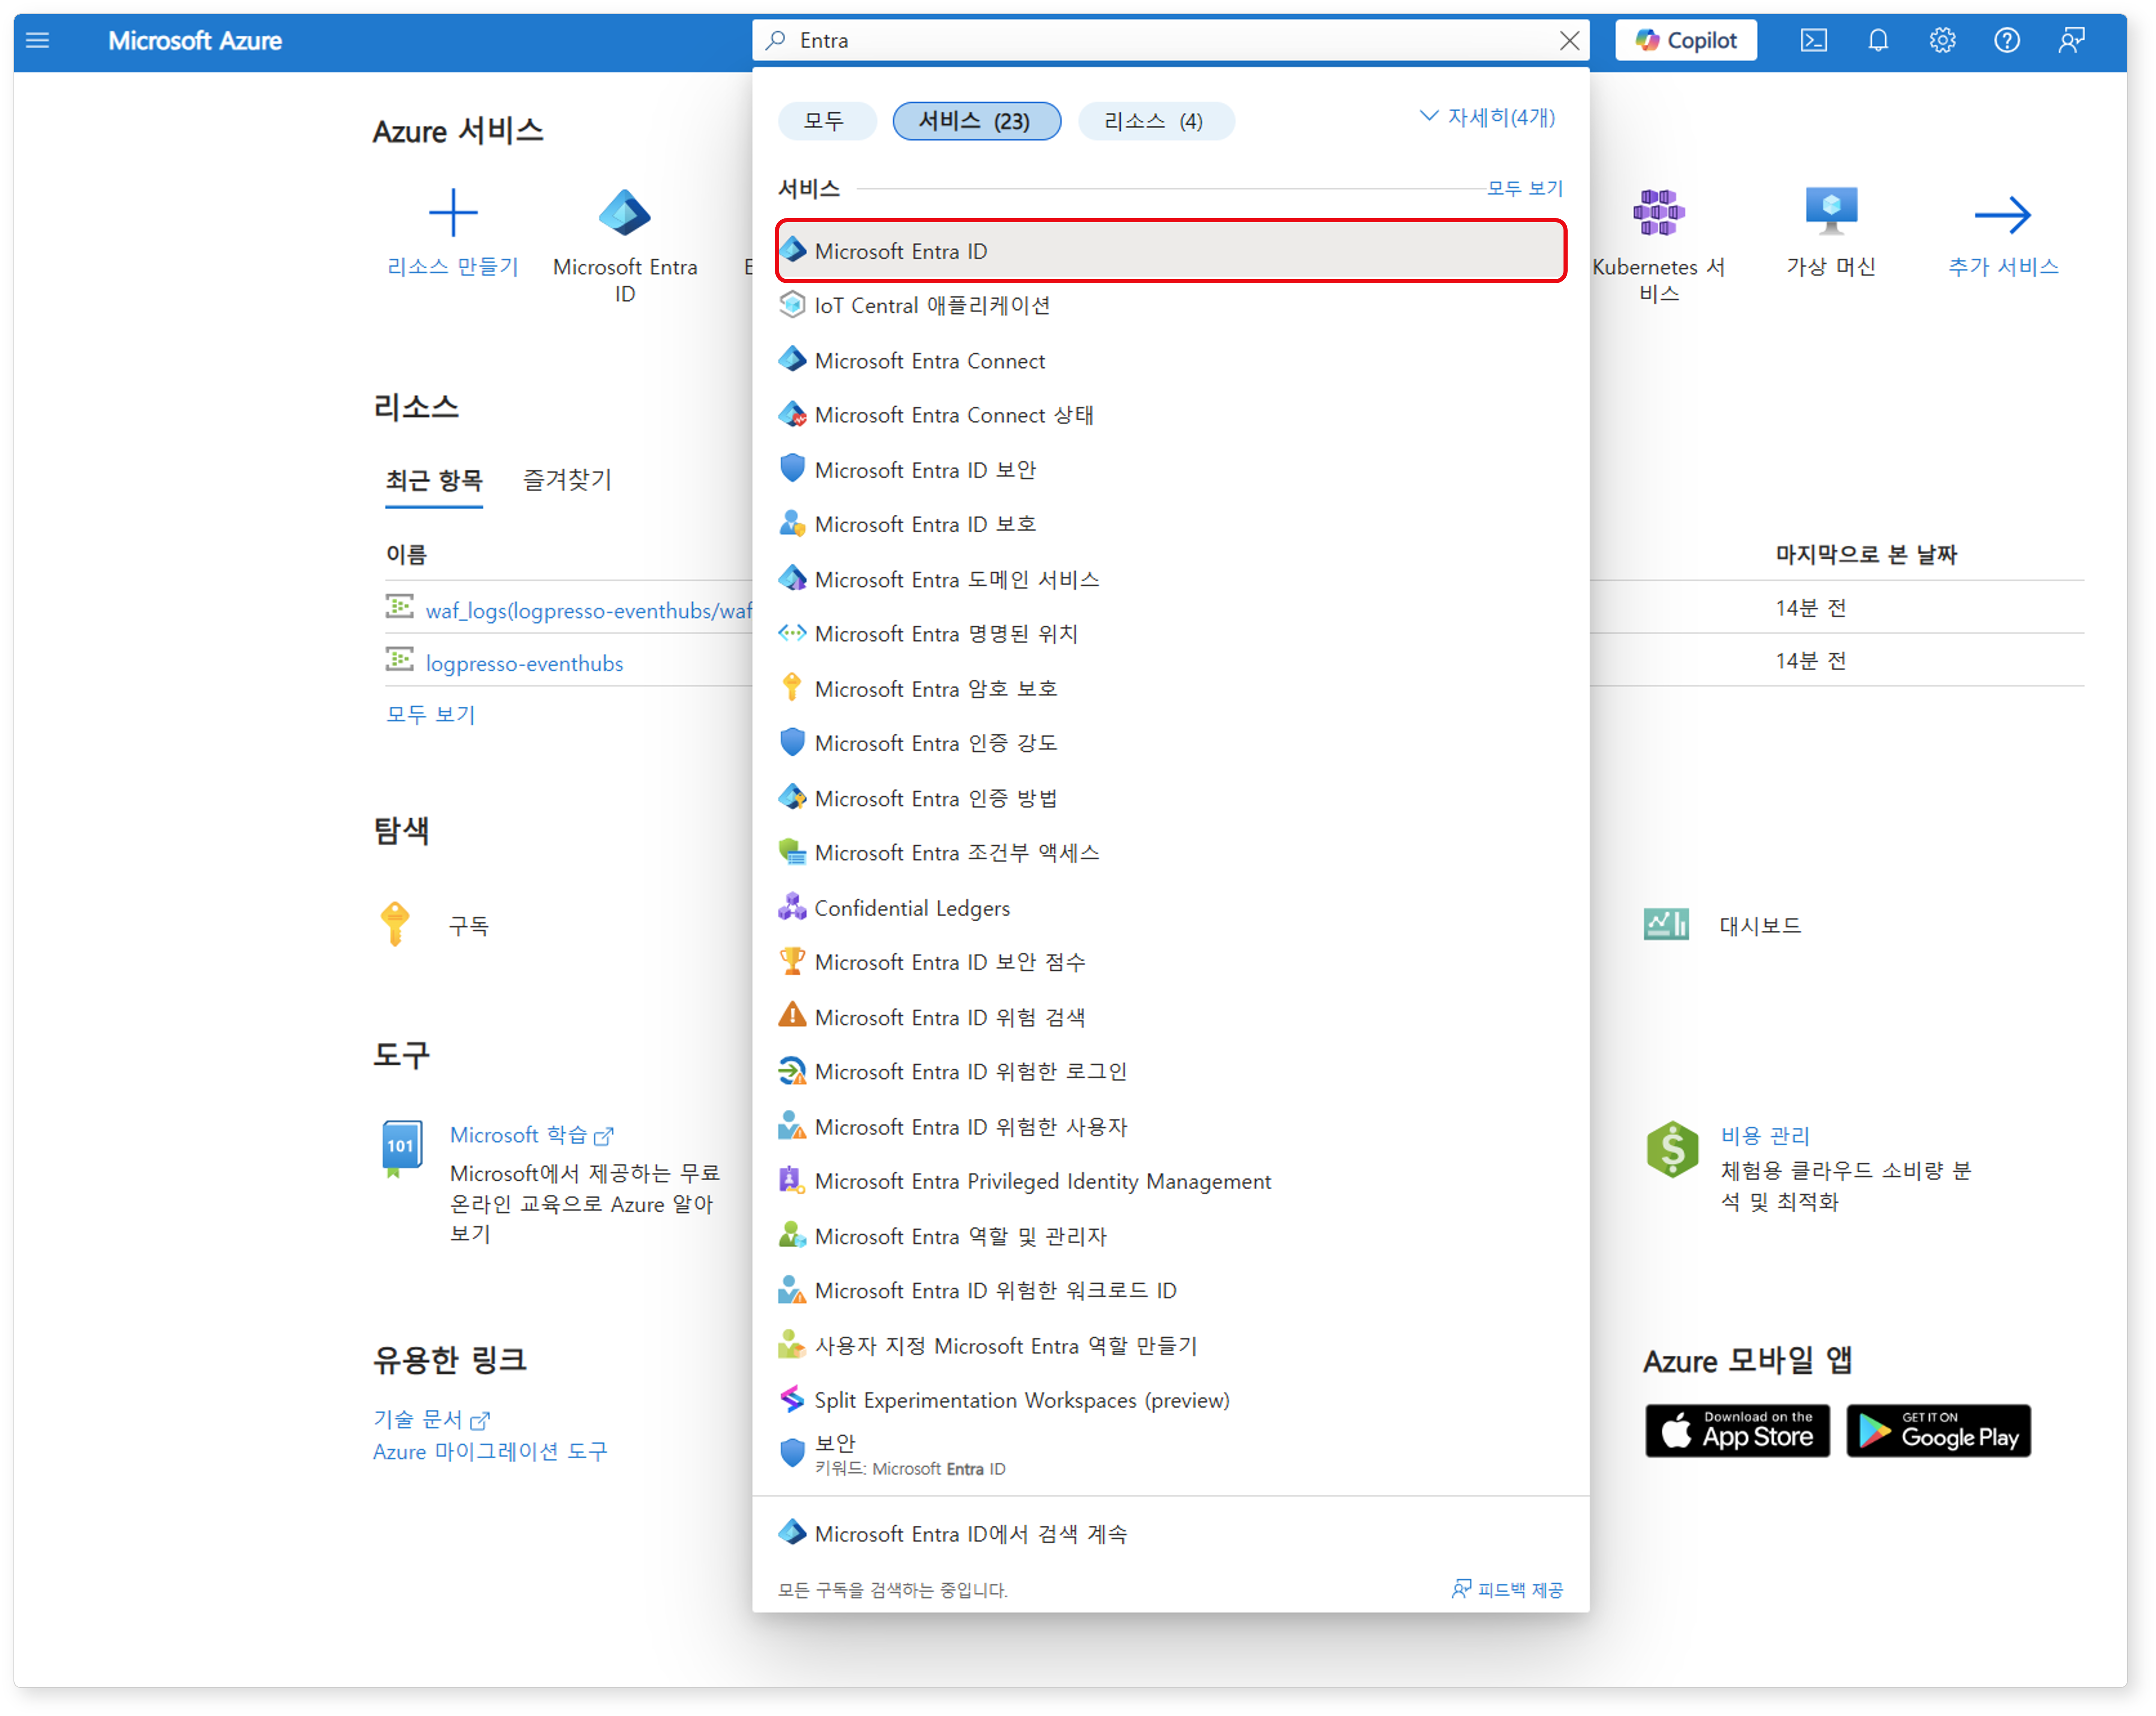The width and height of the screenshot is (2156, 1716).
Task: Open 구독 key icon
Action: (395, 924)
